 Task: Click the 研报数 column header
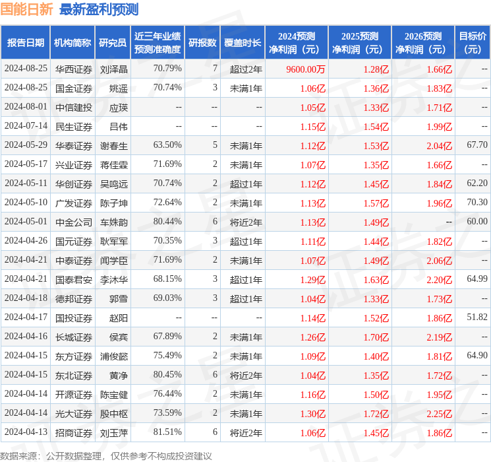(x=202, y=43)
